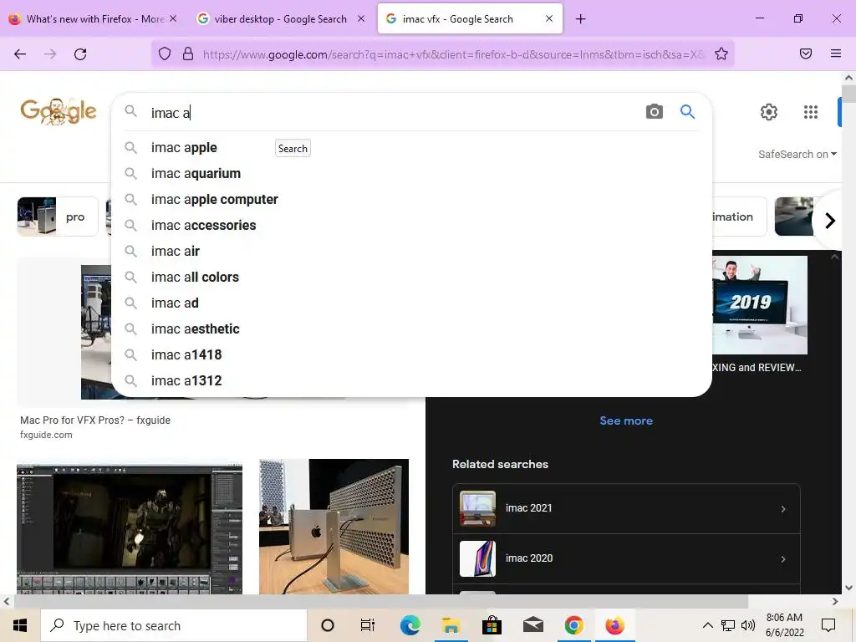Click the fxguide.com source link
Viewport: 856px width, 642px height.
[46, 435]
